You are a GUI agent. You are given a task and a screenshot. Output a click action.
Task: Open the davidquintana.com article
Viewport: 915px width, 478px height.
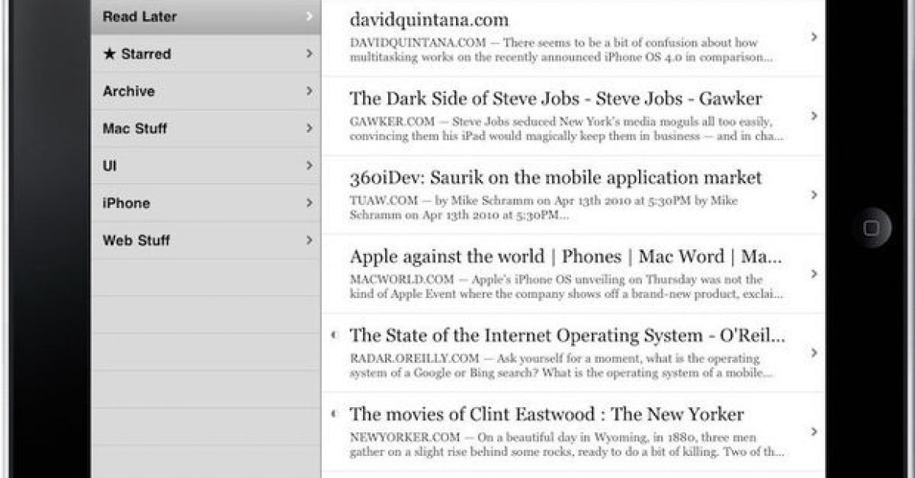[x=573, y=37]
